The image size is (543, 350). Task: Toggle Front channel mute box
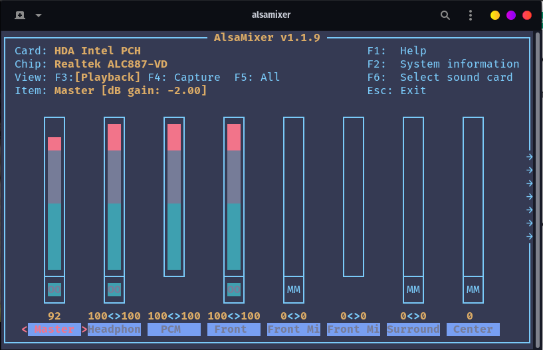click(x=234, y=290)
